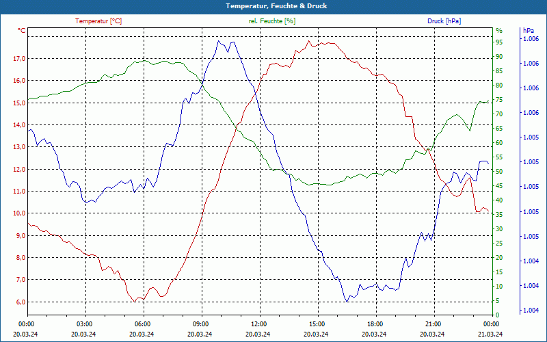The image size is (547, 342).
Task: Select the 09:00 time axis label
Action: [x=200, y=324]
